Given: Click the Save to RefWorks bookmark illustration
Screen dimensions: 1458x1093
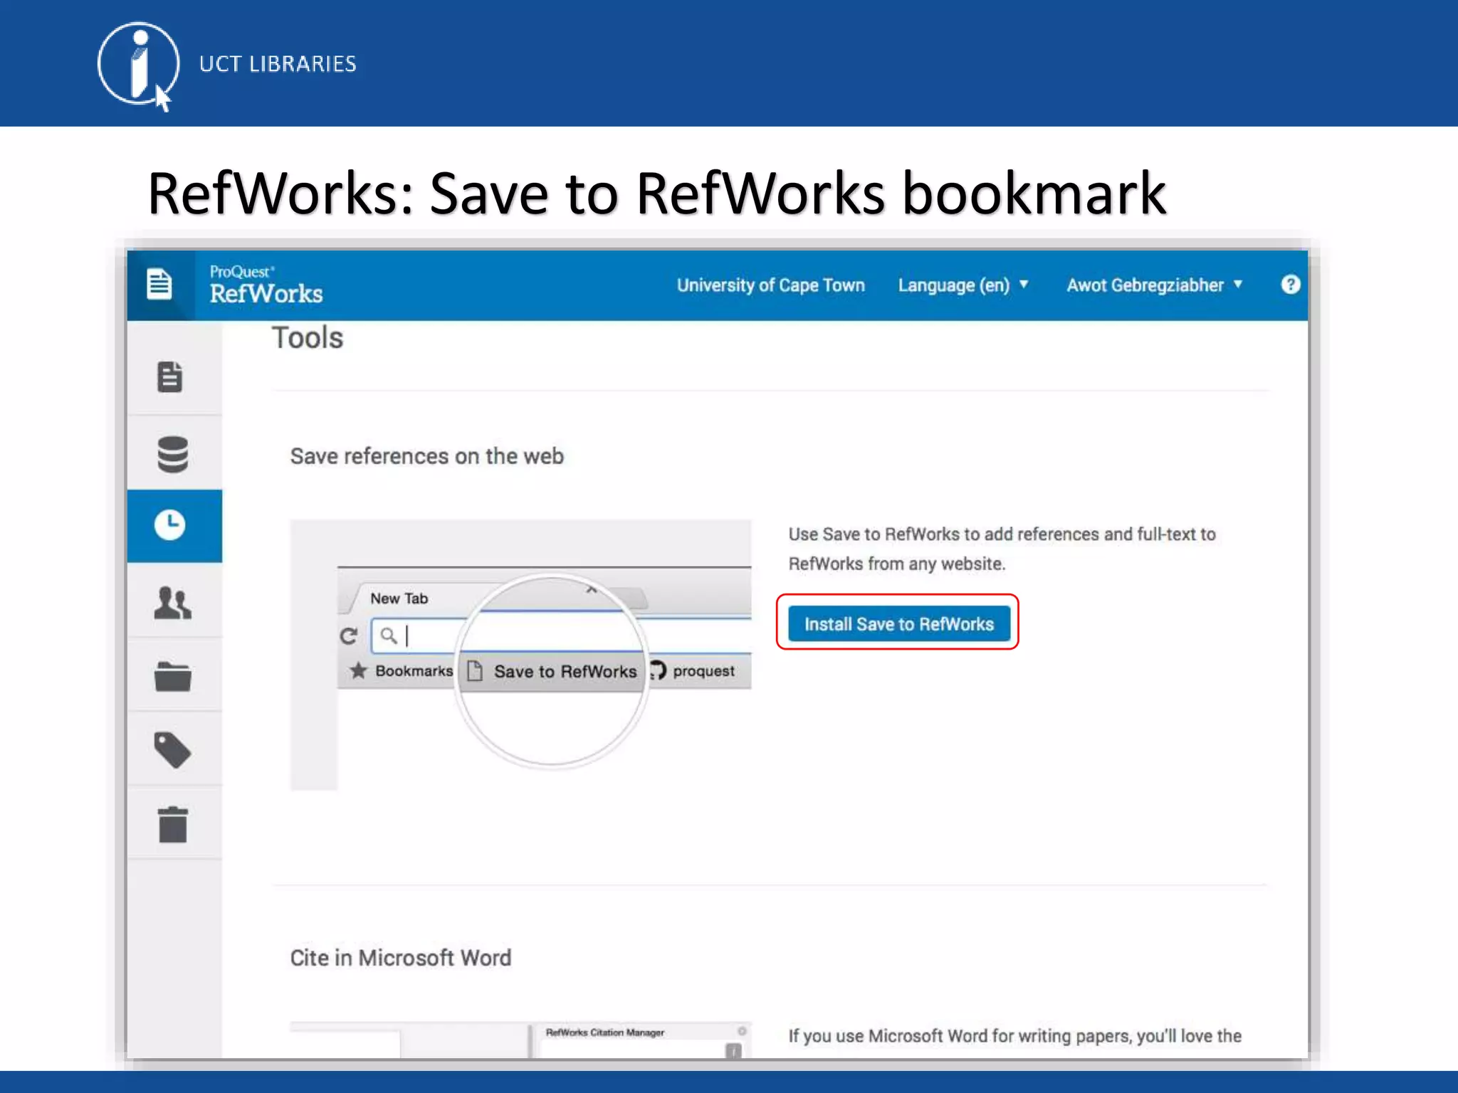Looking at the screenshot, I should pos(520,655).
